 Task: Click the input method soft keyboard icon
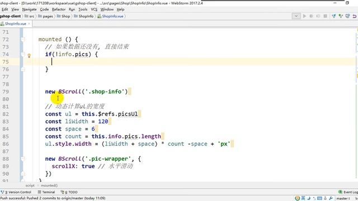click(319, 198)
